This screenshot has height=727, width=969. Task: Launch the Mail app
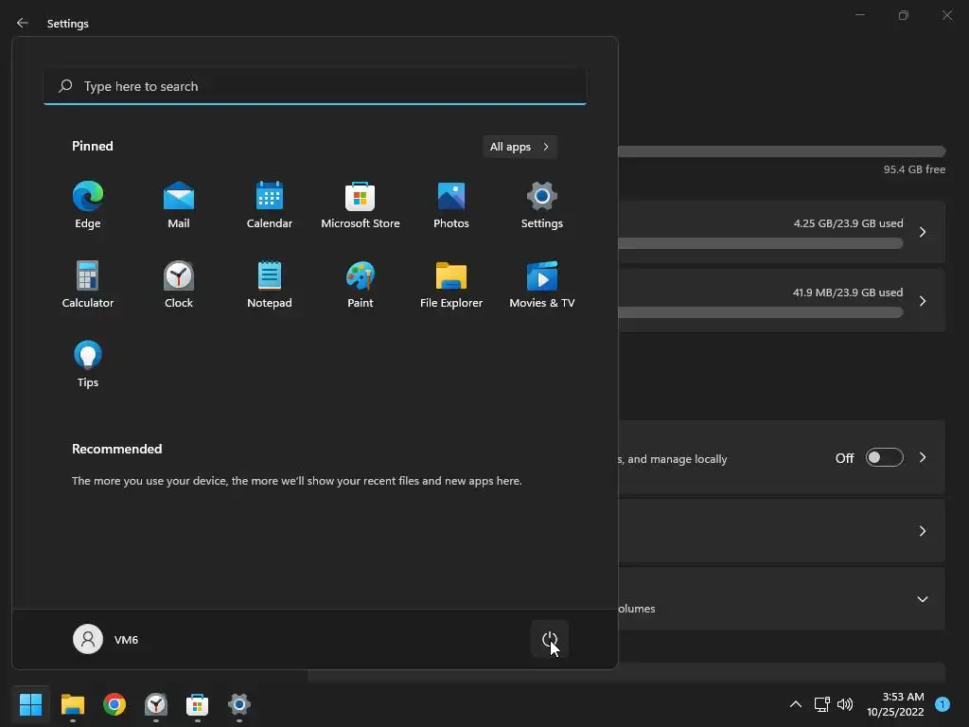point(179,205)
